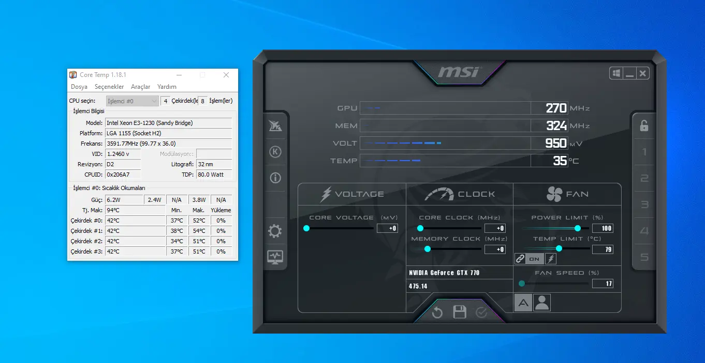
Task: Toggle the auto fan 'A' button
Action: click(523, 303)
